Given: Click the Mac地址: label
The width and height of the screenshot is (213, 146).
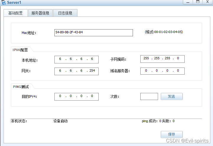Looking at the screenshot, I should pyautogui.click(x=29, y=33).
